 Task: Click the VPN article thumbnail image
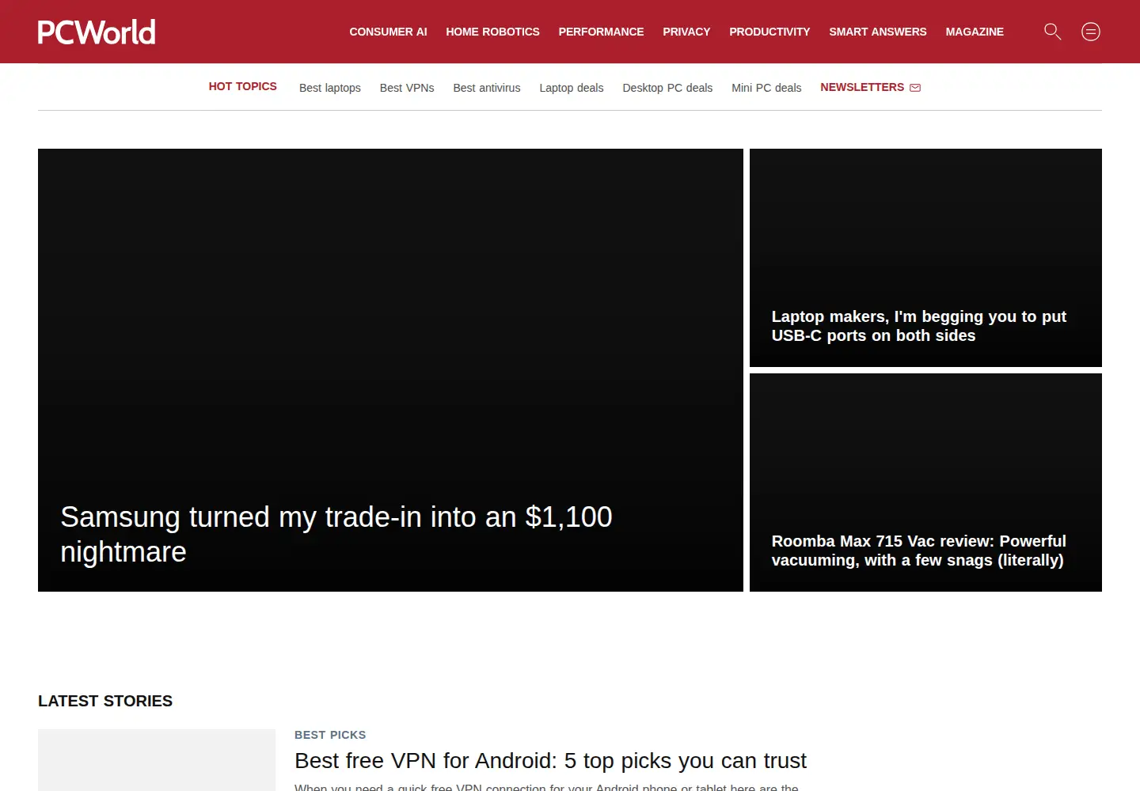click(157, 760)
